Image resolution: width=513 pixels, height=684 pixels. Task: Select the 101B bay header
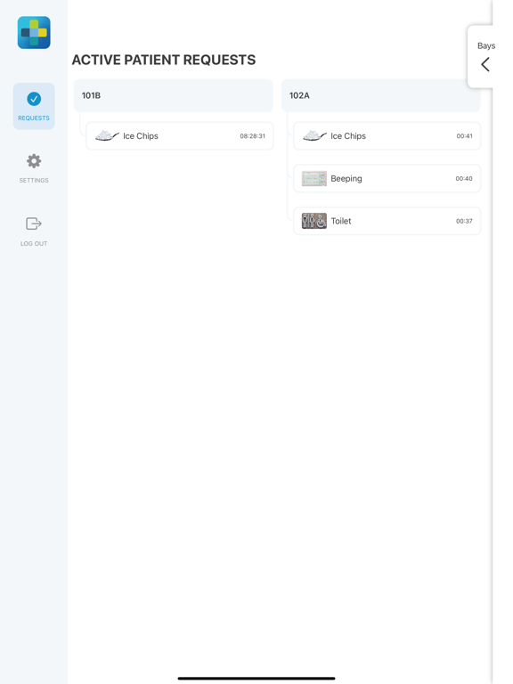coord(173,95)
